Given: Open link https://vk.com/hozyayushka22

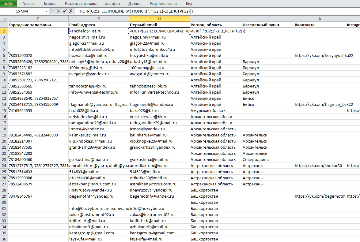Looking at the screenshot, I should [324, 55].
